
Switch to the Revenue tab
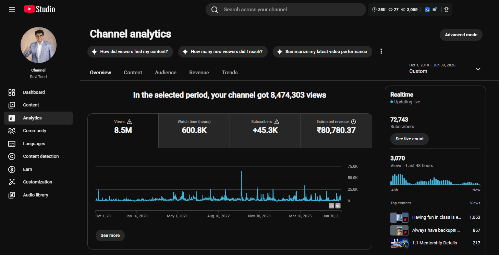(x=199, y=73)
